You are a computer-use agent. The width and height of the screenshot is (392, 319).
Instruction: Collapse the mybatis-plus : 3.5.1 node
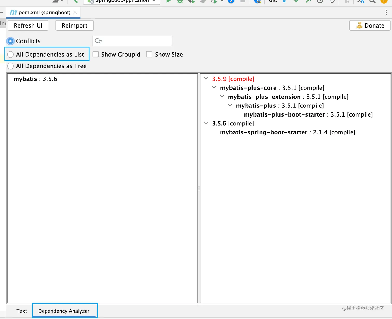(x=230, y=105)
